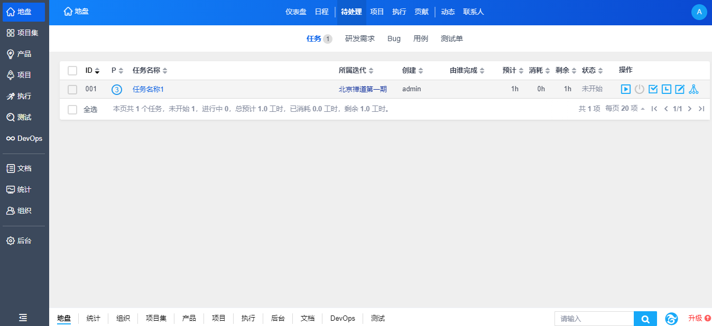Click the blue search magnifier button
The height and width of the screenshot is (326, 712).
point(645,319)
